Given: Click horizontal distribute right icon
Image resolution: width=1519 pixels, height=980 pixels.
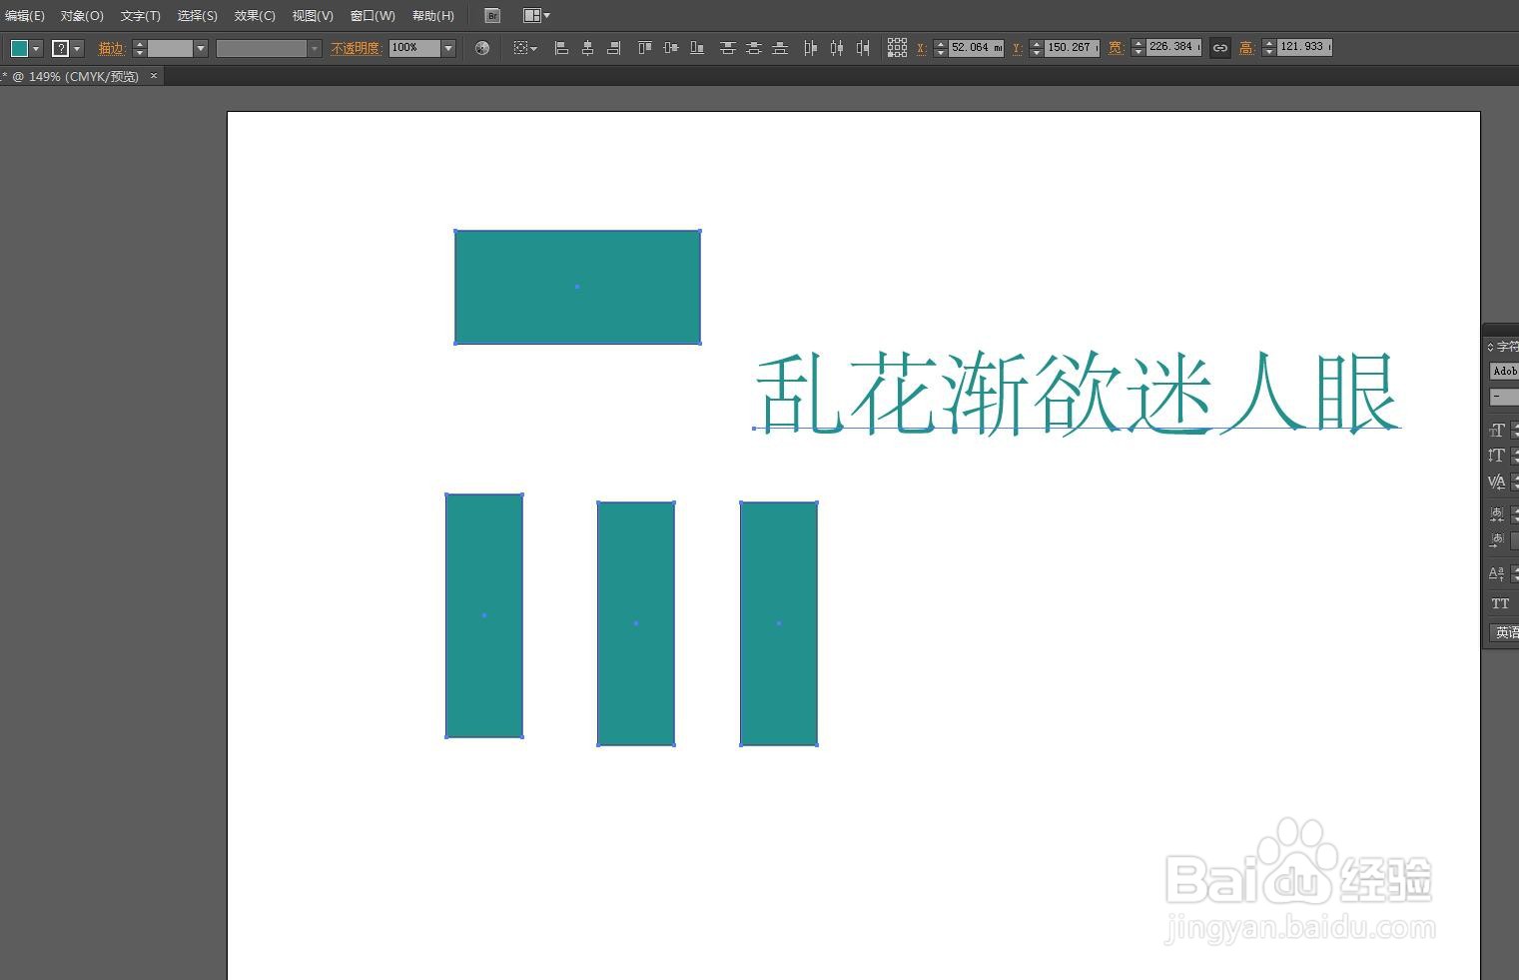Looking at the screenshot, I should click(863, 47).
